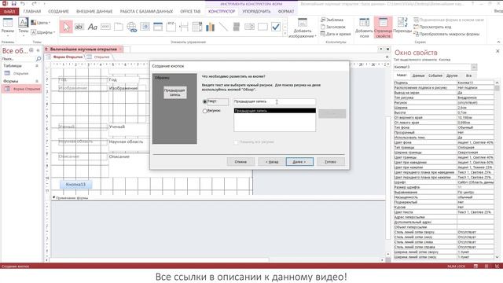This screenshot has width=503, height=283.
Task: Open Шрифты fonts dropdown
Action: (43, 32)
